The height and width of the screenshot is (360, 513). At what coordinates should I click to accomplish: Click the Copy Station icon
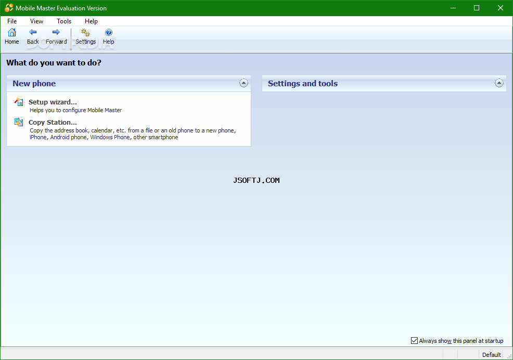[19, 122]
